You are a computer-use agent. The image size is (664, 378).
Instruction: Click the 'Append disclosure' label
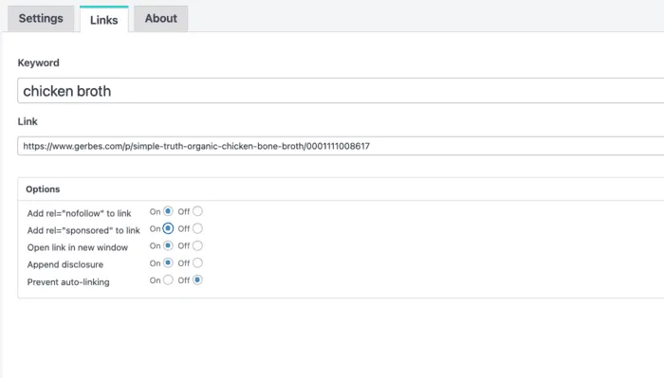65,264
